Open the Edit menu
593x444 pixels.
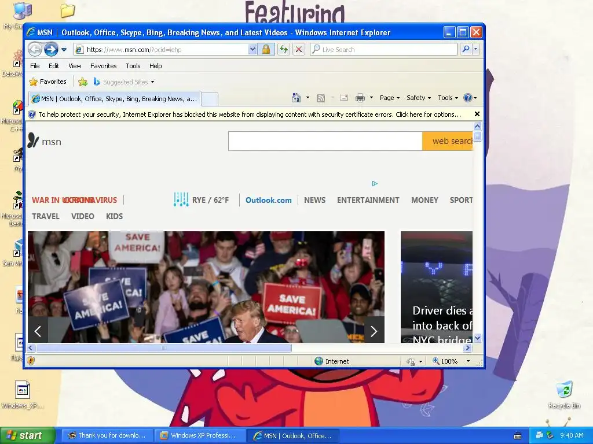tap(54, 66)
